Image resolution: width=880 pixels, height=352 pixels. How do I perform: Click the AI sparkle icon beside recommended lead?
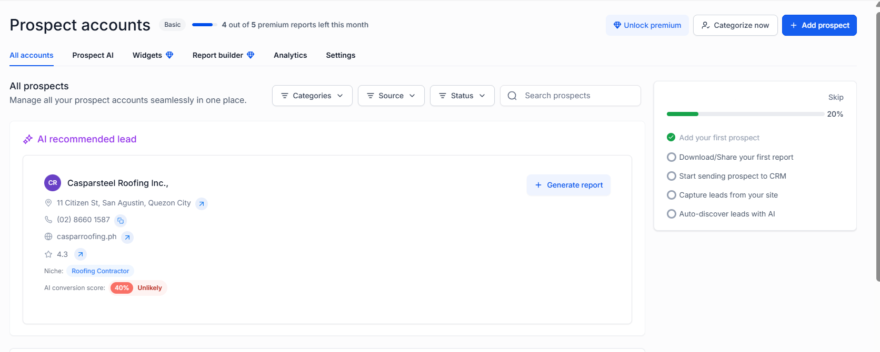point(28,139)
